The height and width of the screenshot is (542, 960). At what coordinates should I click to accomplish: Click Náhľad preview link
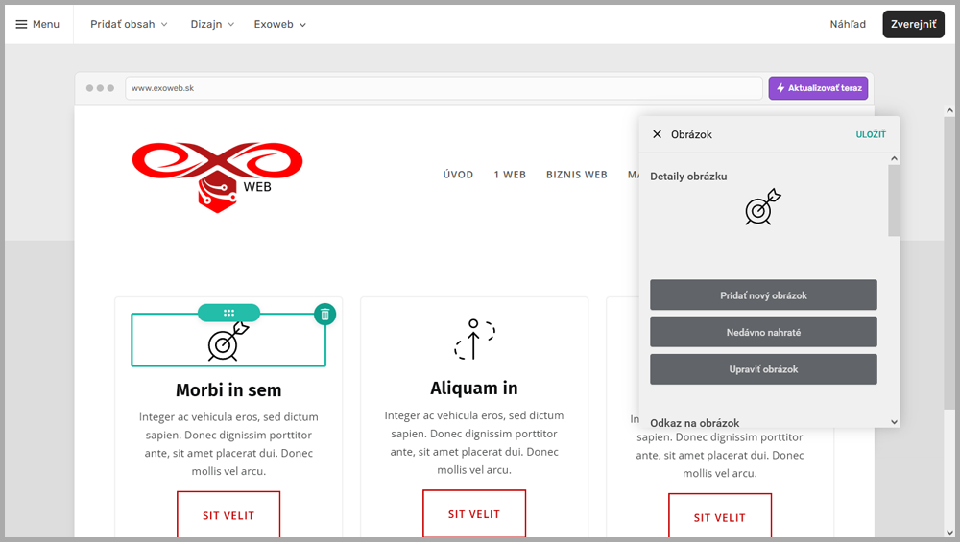coord(848,24)
